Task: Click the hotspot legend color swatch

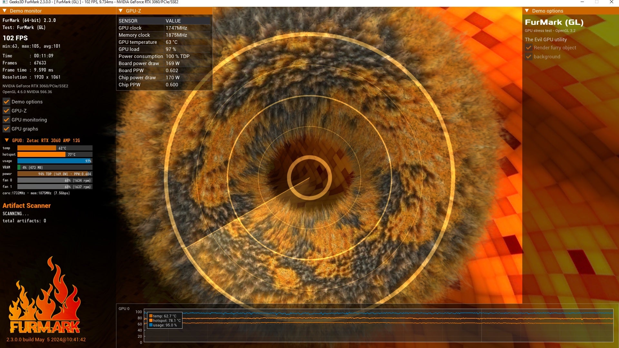Action: tap(151, 321)
